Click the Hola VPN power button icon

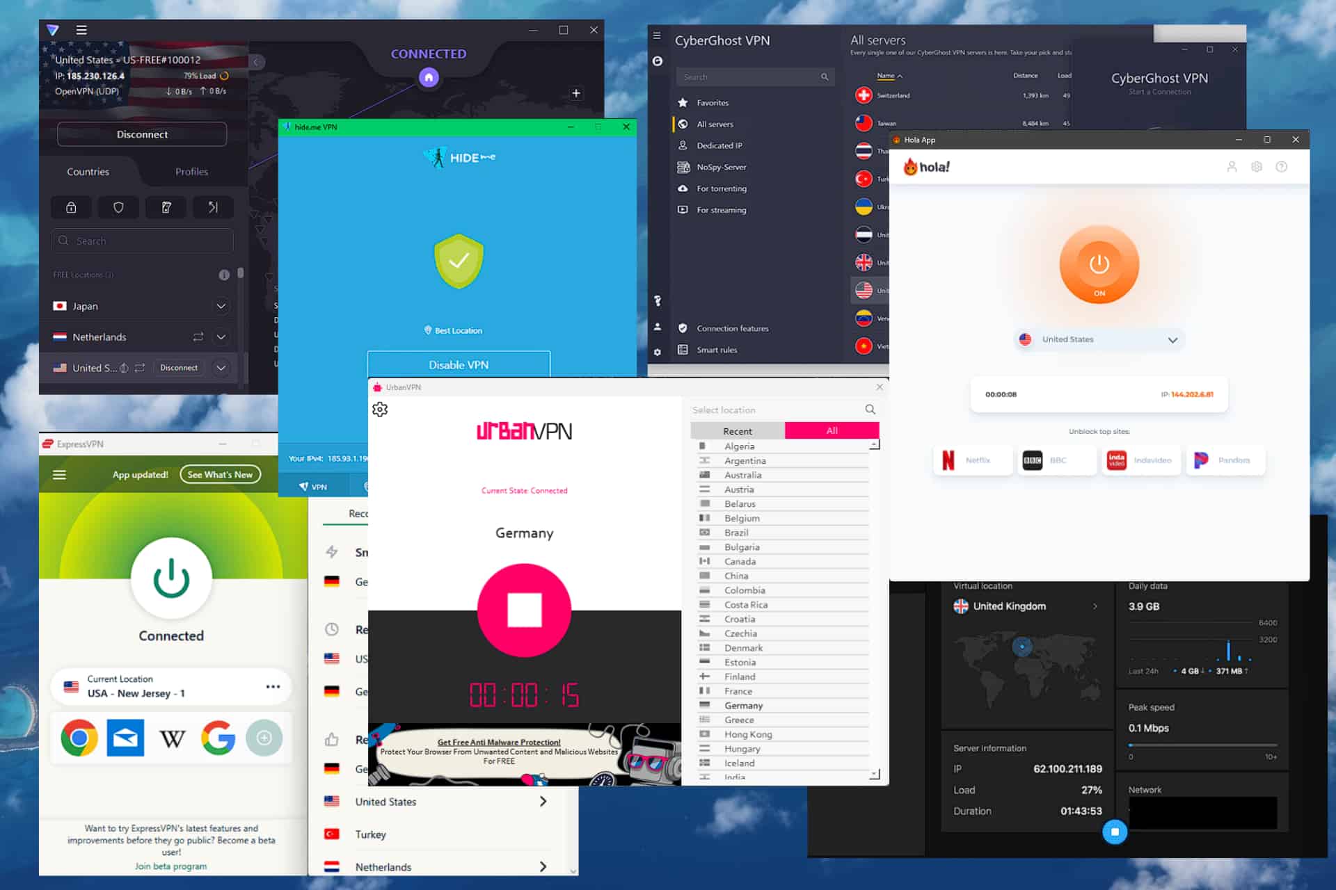1099,264
